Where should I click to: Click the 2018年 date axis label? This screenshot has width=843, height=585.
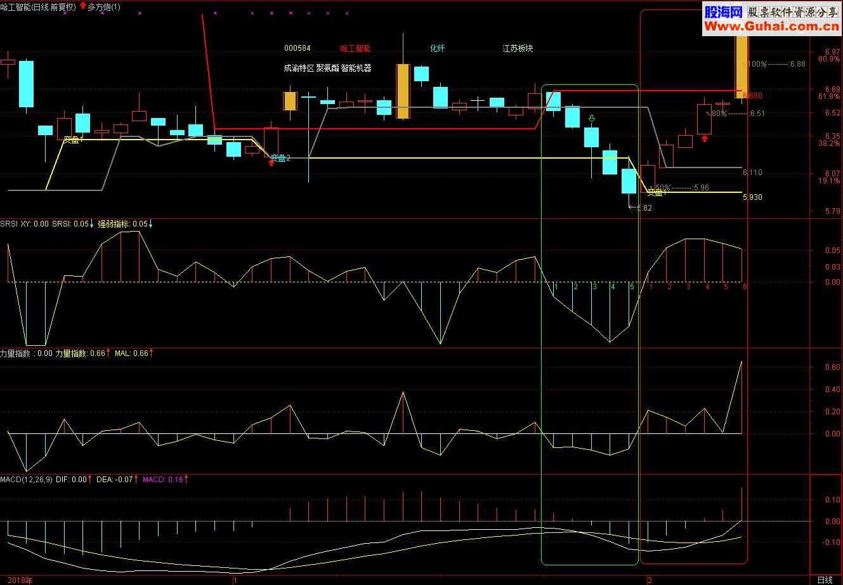pos(20,580)
